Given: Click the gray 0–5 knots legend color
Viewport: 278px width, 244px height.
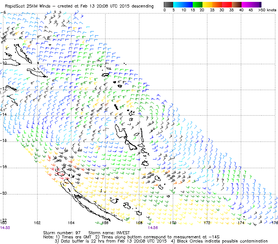Looking at the screenshot, I should pyautogui.click(x=168, y=5).
